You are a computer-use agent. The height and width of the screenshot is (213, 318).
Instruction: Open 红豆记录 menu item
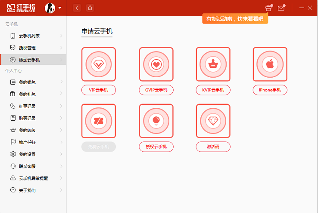coord(33,106)
